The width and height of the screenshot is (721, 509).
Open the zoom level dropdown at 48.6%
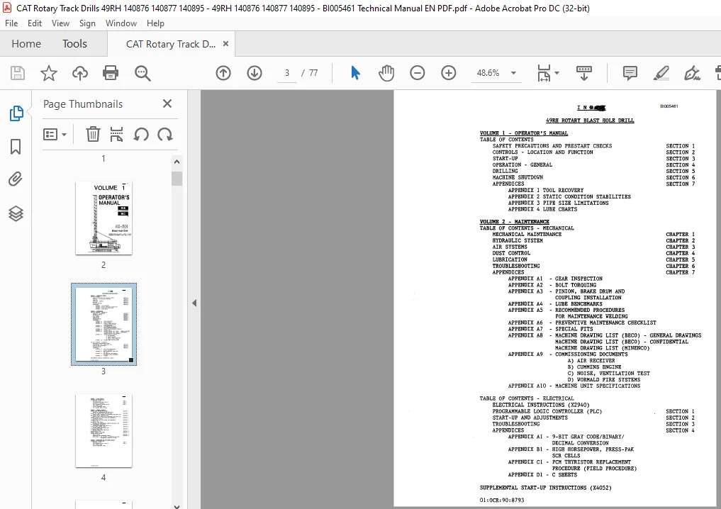click(513, 72)
